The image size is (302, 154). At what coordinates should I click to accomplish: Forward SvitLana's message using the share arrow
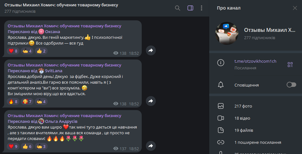pos(151,101)
